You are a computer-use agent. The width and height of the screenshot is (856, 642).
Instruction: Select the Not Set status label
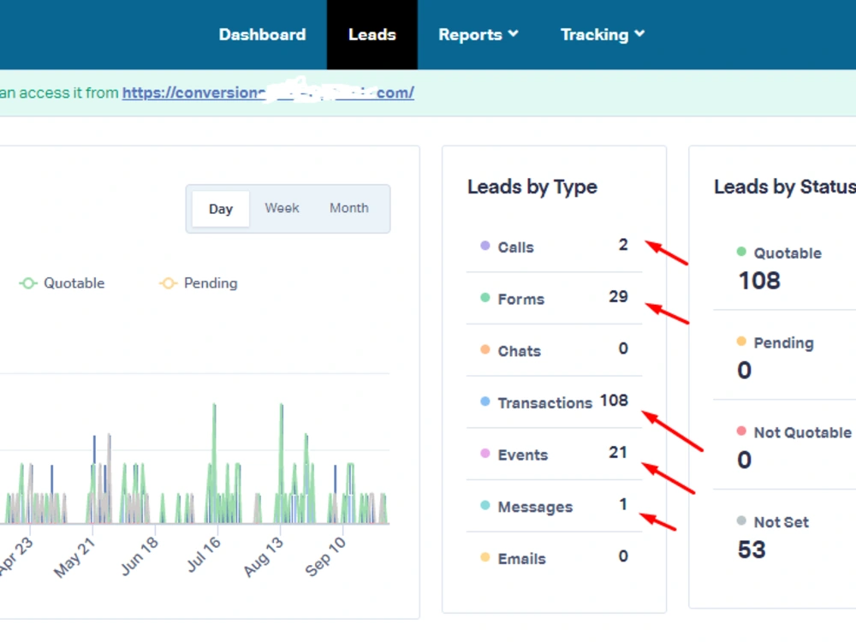click(x=782, y=522)
